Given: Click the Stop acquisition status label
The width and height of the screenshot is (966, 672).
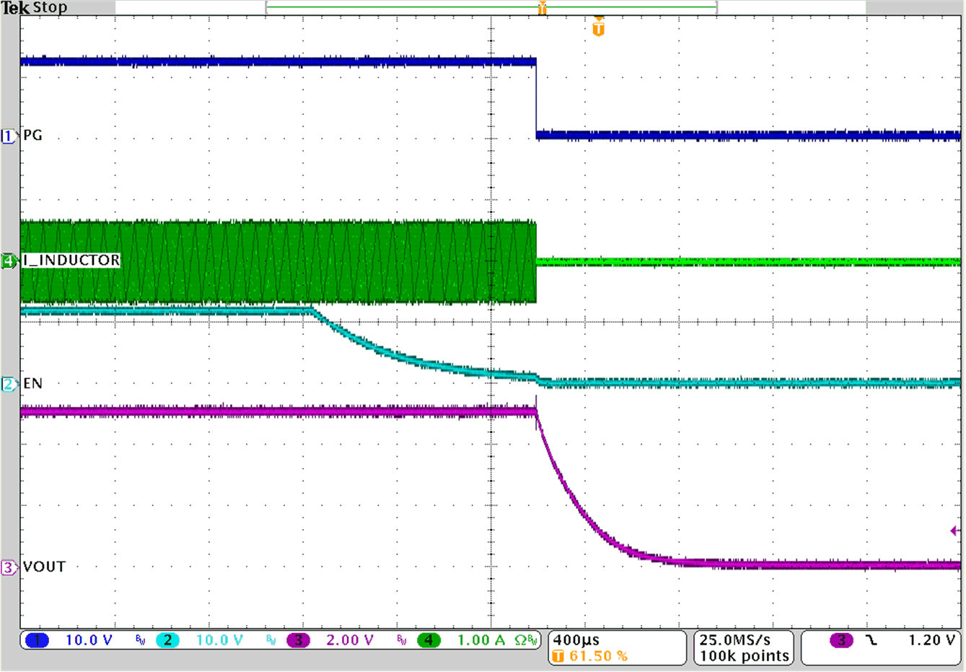Looking at the screenshot, I should click(51, 7).
